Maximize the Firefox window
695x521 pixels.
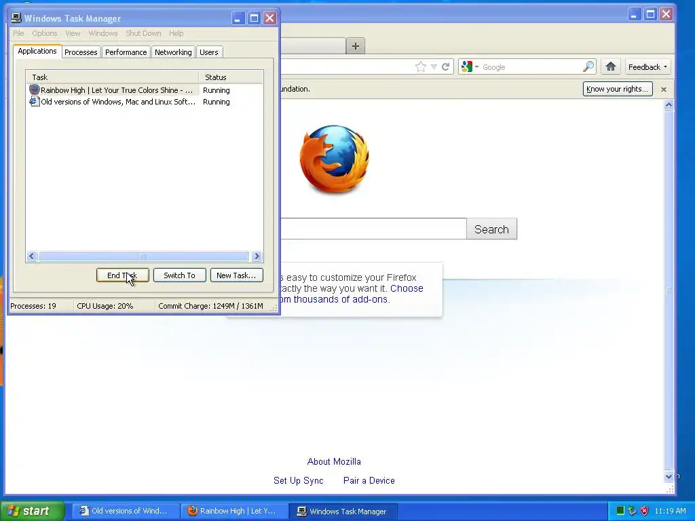click(x=650, y=14)
